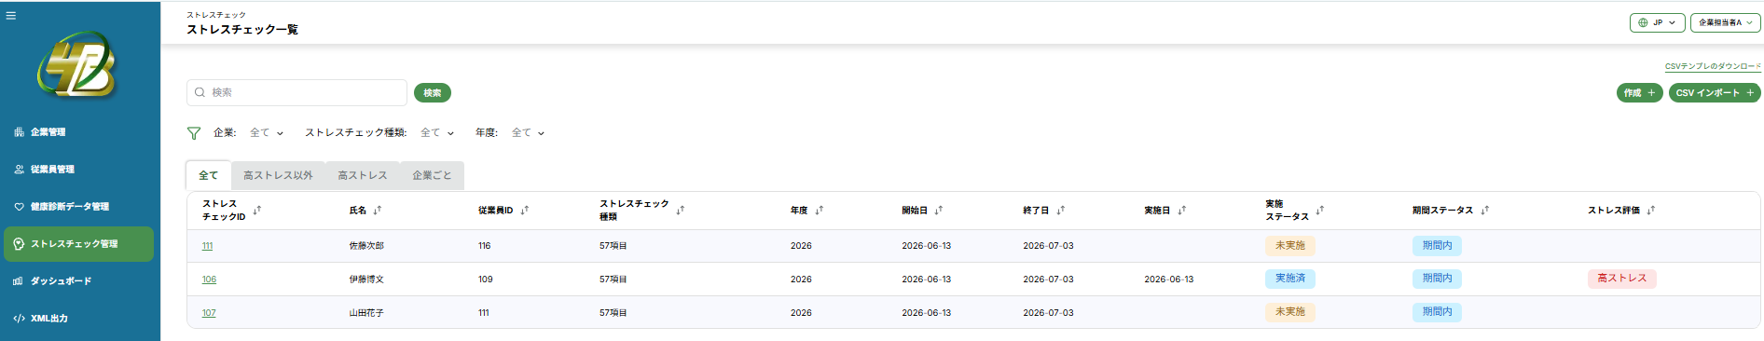1764x341 pixels.
Task: Click the name 伊藤博文
Action: pos(366,280)
